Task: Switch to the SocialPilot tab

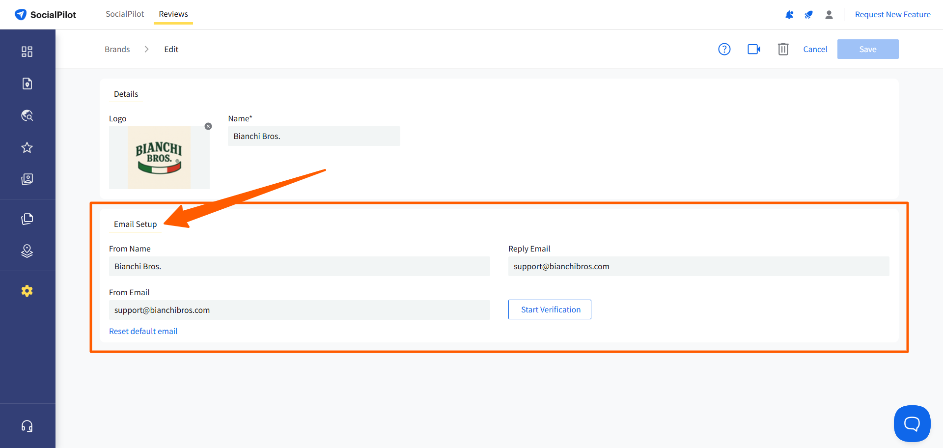Action: [x=125, y=14]
